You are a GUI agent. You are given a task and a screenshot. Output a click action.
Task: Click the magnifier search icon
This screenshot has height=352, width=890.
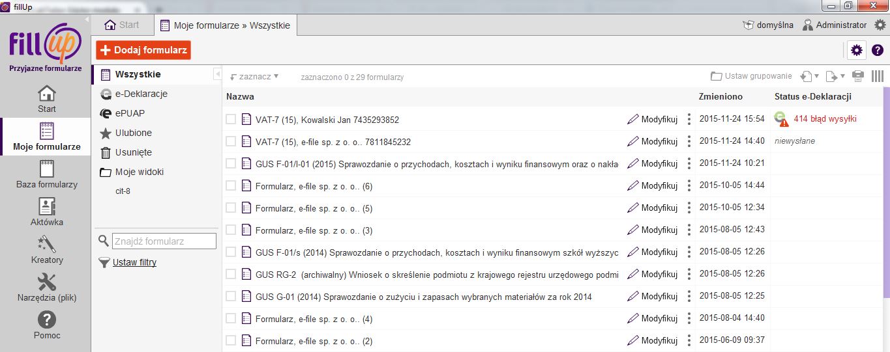[x=103, y=241]
